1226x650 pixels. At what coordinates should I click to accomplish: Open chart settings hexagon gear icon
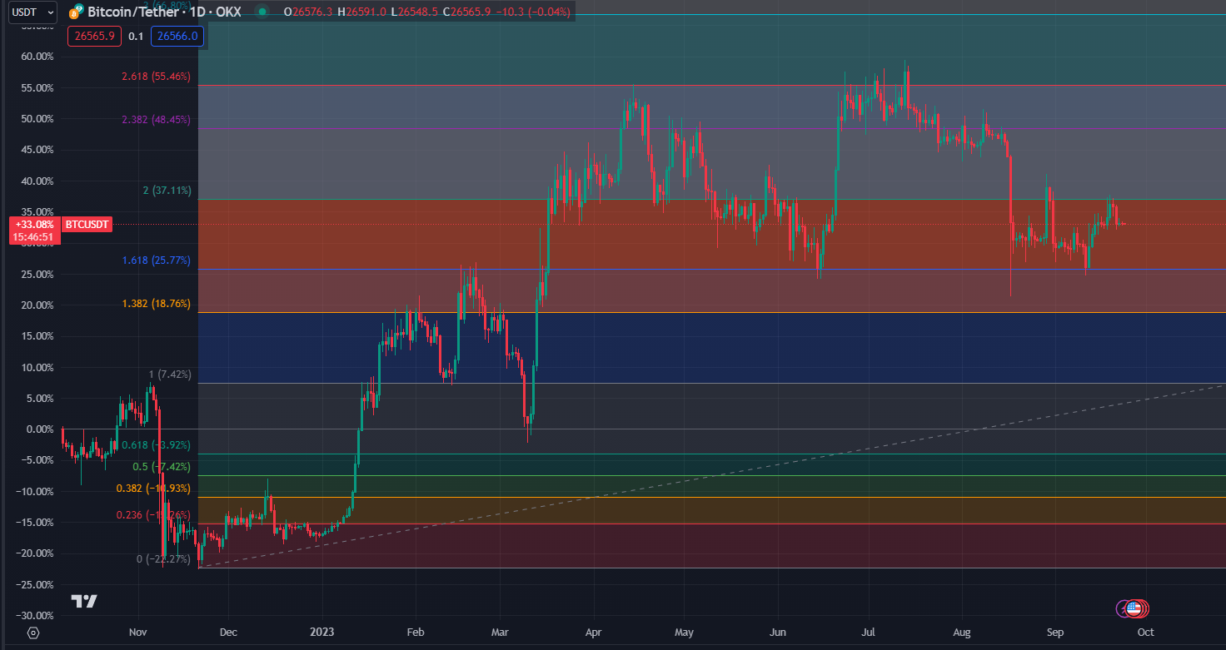tap(32, 633)
